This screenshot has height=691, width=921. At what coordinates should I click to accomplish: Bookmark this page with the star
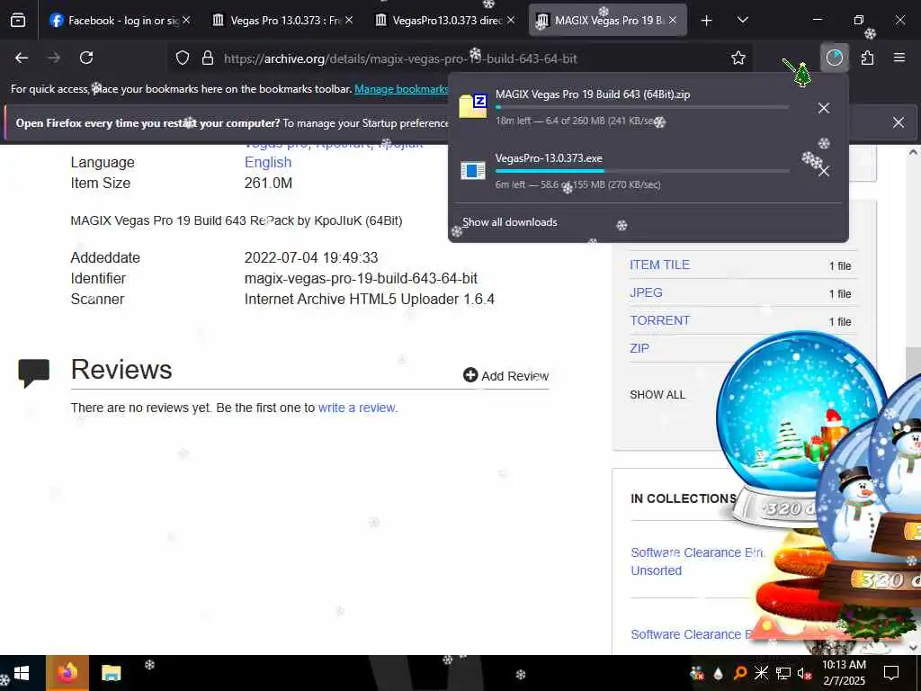tap(738, 58)
